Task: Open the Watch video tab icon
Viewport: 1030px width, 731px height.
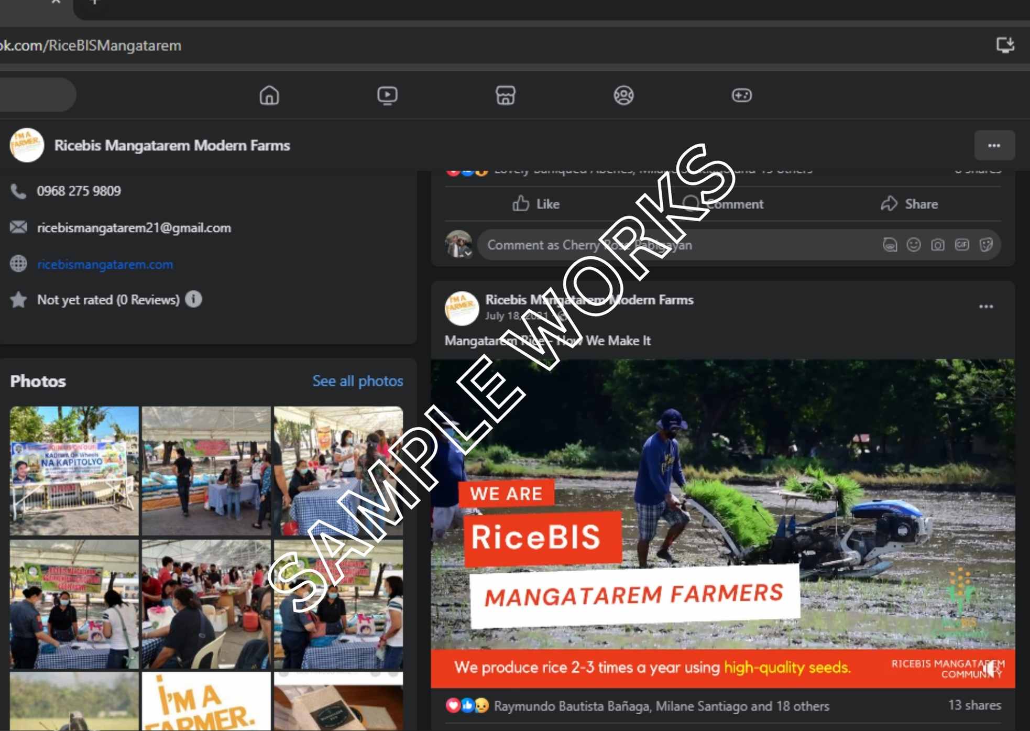Action: (387, 95)
